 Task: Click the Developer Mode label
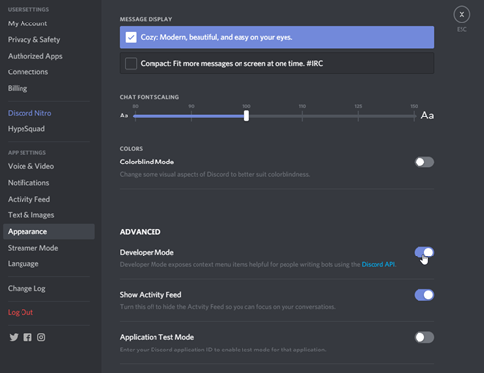pos(147,252)
